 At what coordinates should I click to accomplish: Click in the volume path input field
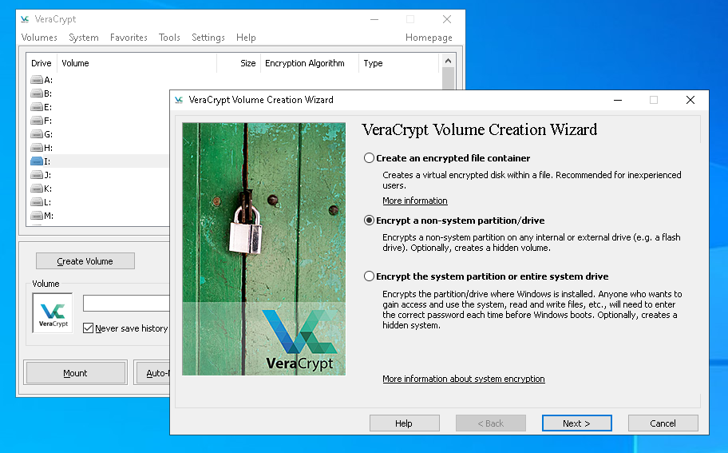126,304
